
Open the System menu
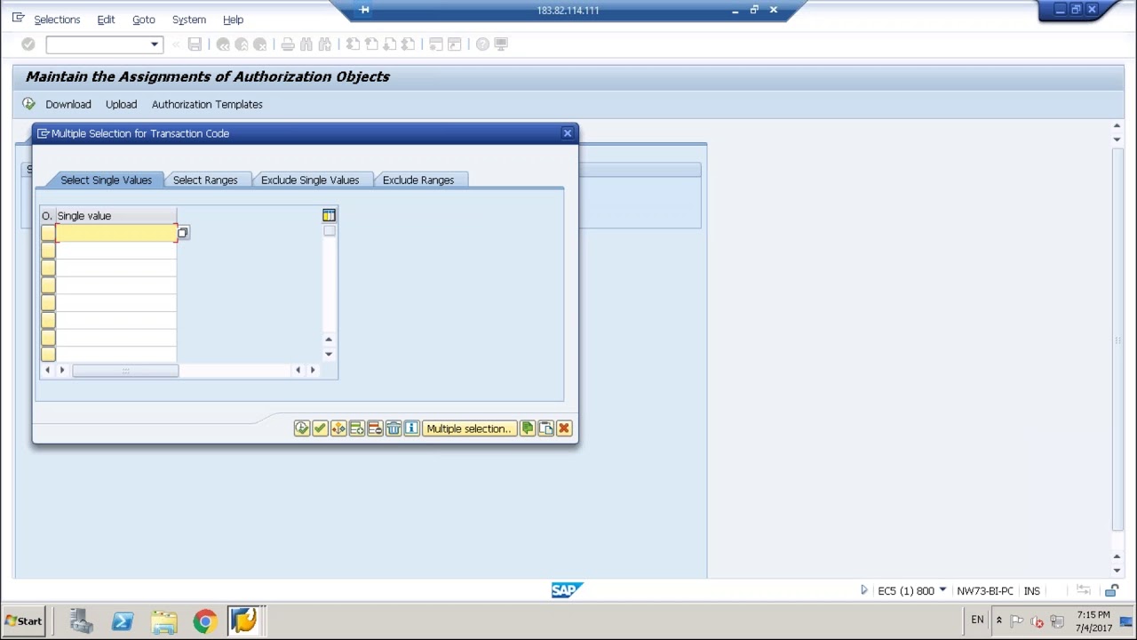coord(188,20)
